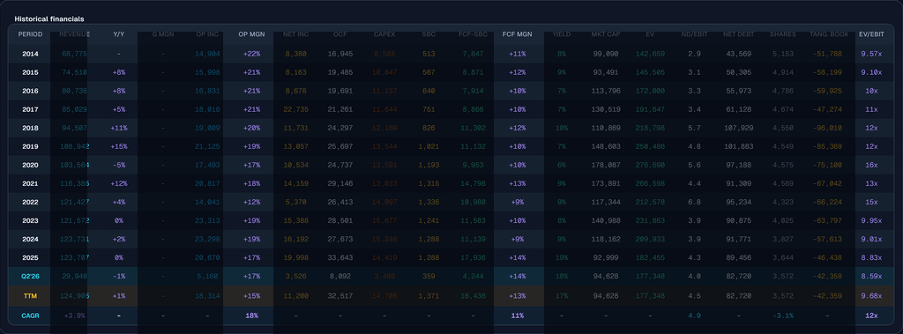Click 2021 capex value 13,033

pyautogui.click(x=384, y=183)
